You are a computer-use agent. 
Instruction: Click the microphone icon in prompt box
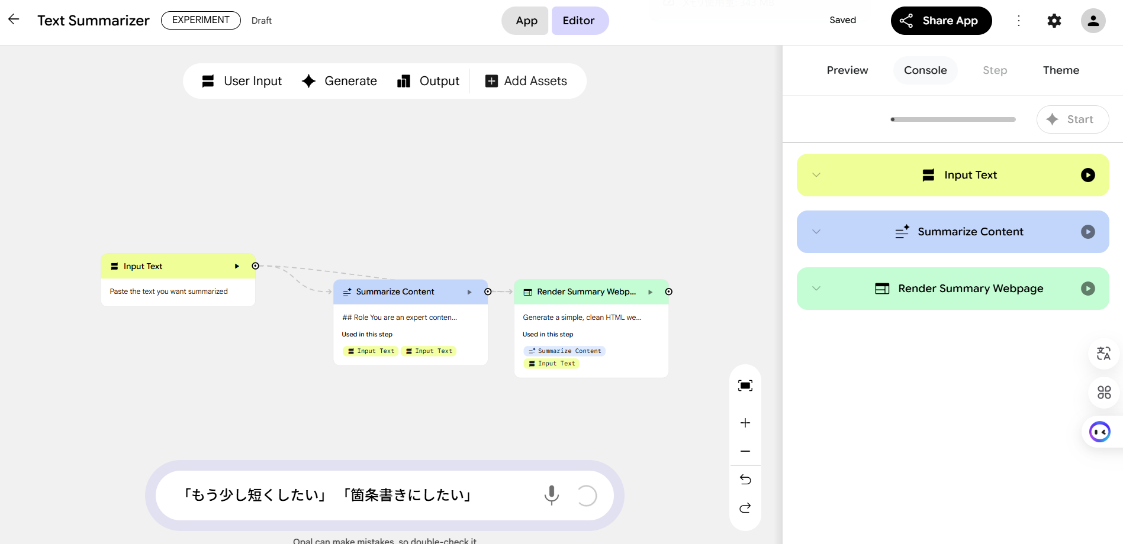[x=551, y=496]
